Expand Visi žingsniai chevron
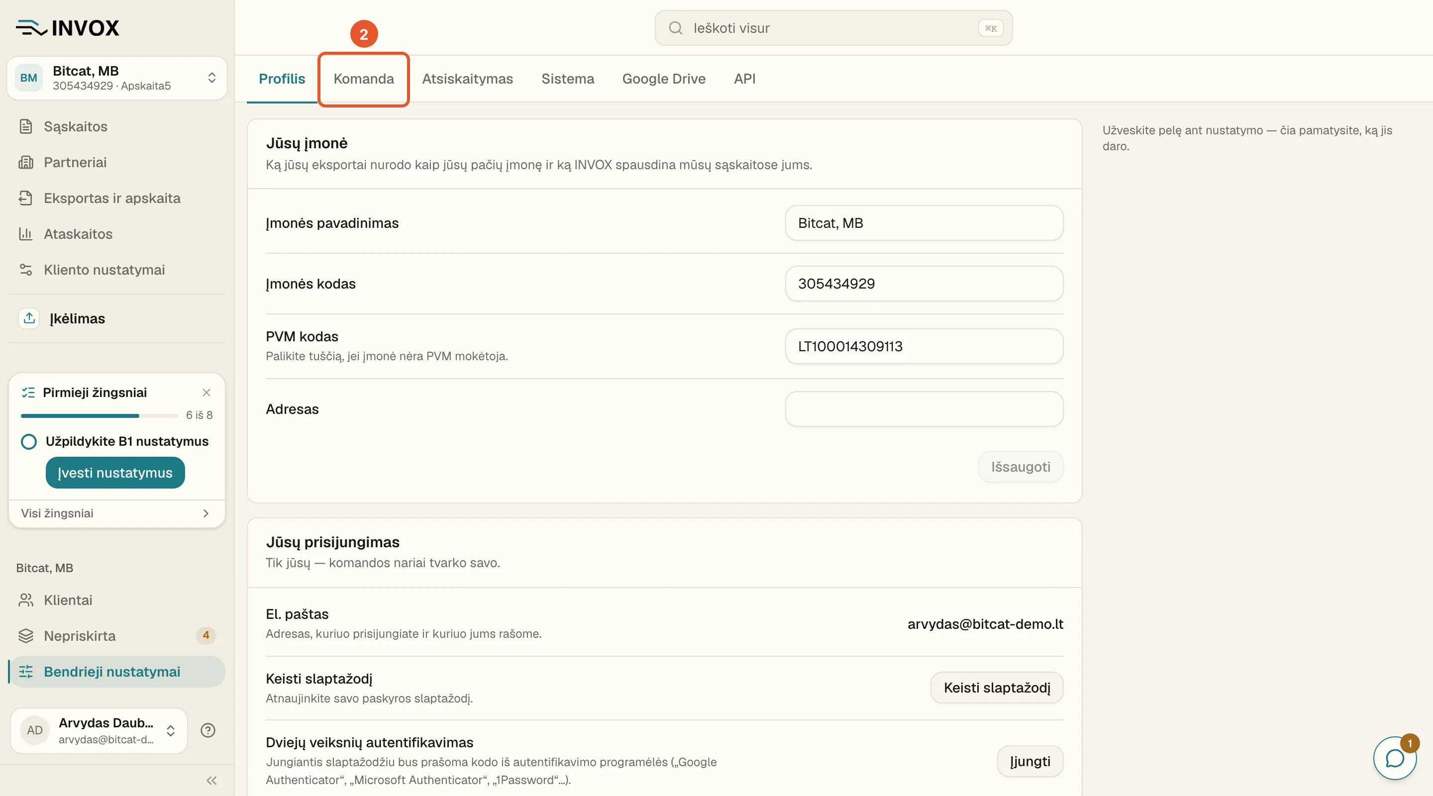 206,513
